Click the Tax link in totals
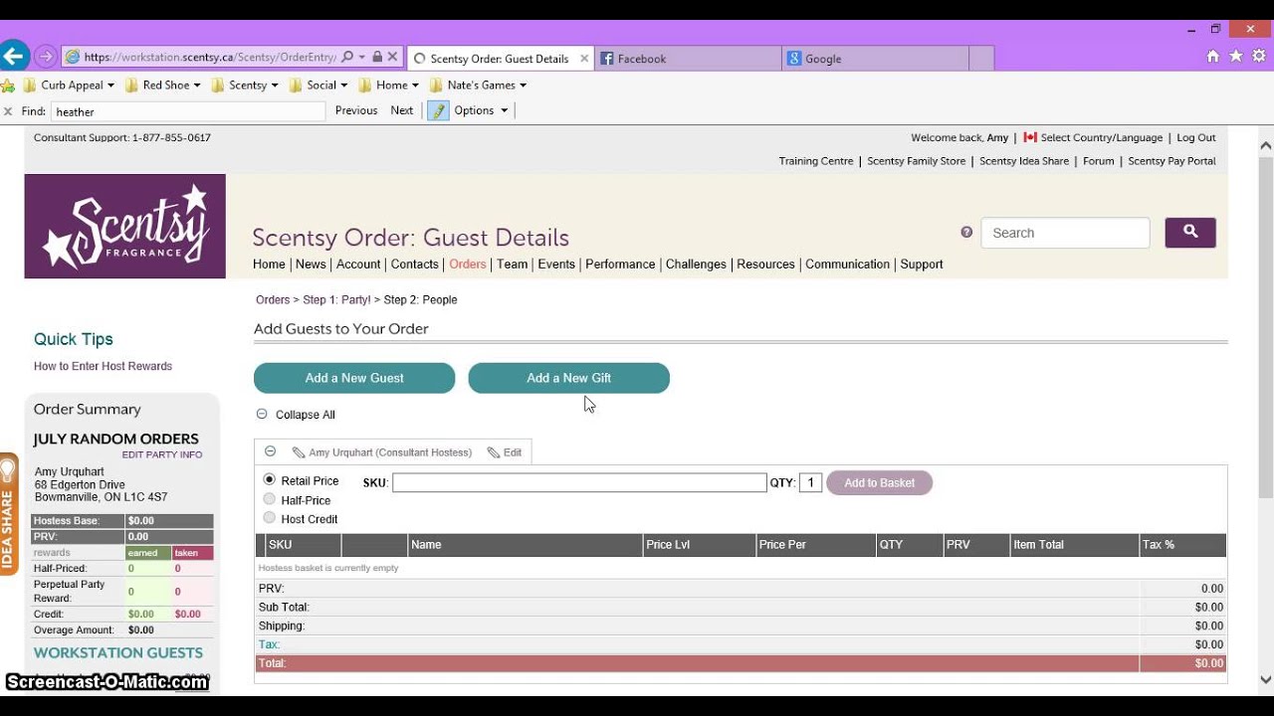The image size is (1274, 716). 268,644
